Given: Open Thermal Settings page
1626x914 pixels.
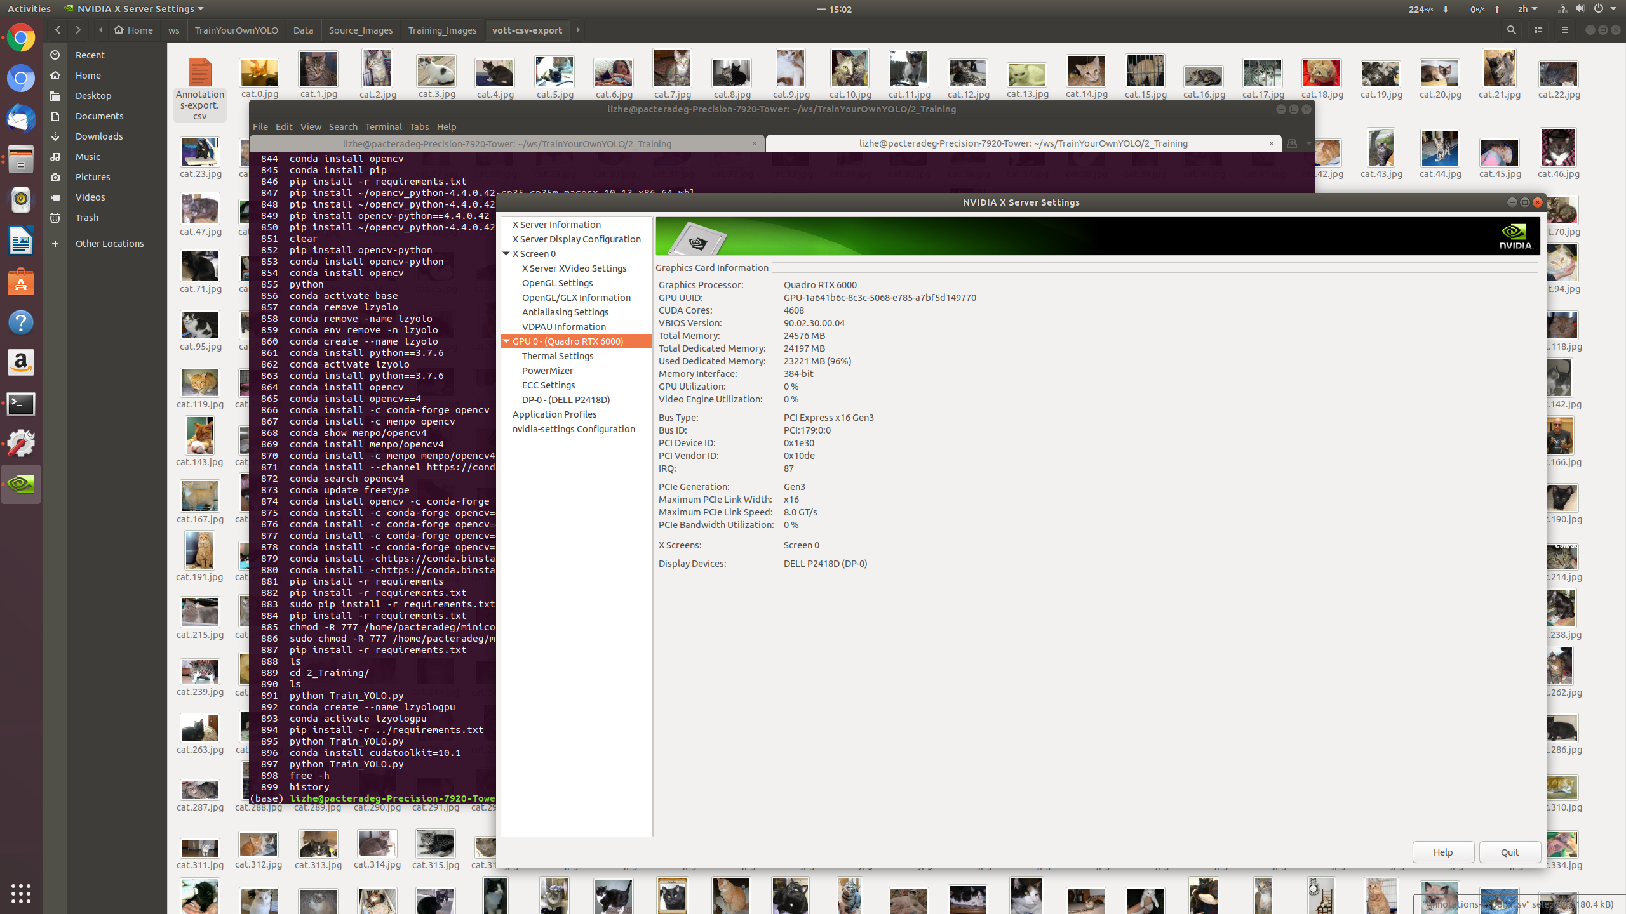Looking at the screenshot, I should [x=558, y=356].
